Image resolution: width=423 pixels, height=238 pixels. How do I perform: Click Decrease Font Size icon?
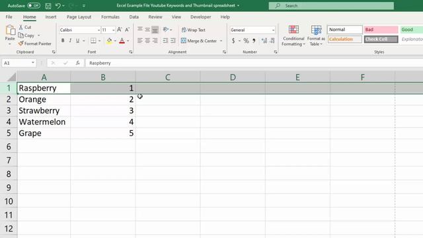[127, 30]
